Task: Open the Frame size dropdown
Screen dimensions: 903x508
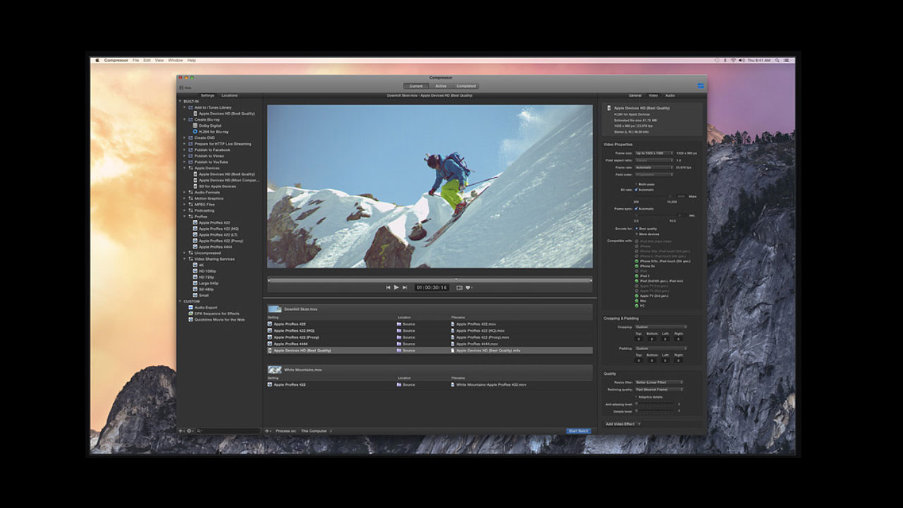Action: point(653,153)
